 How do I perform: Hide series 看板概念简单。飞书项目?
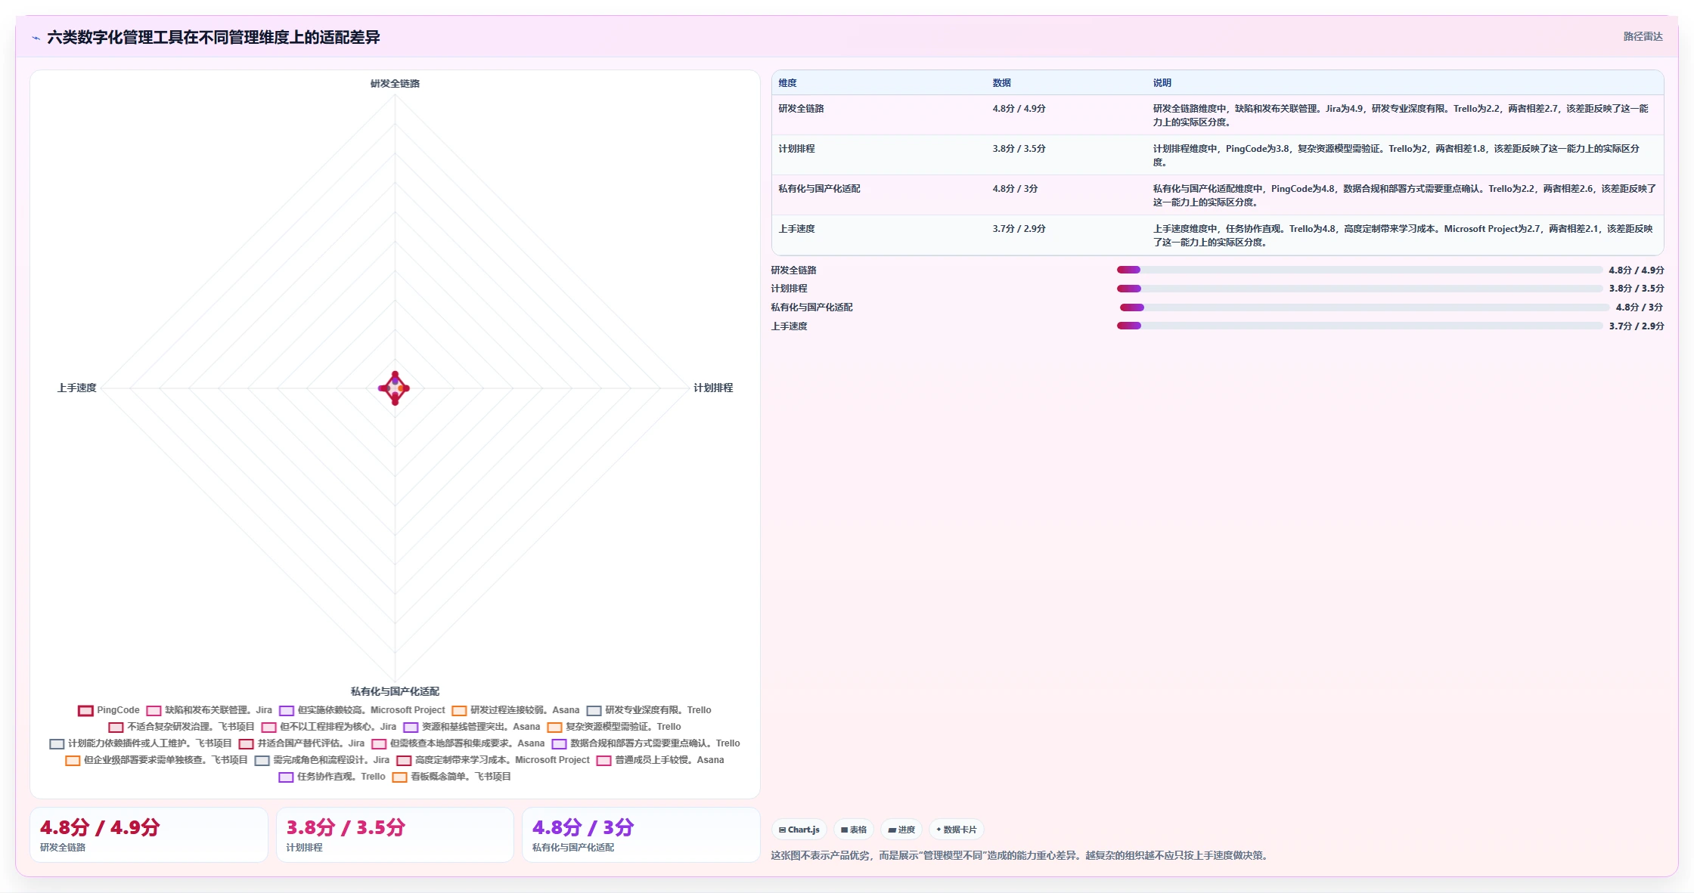coord(451,777)
